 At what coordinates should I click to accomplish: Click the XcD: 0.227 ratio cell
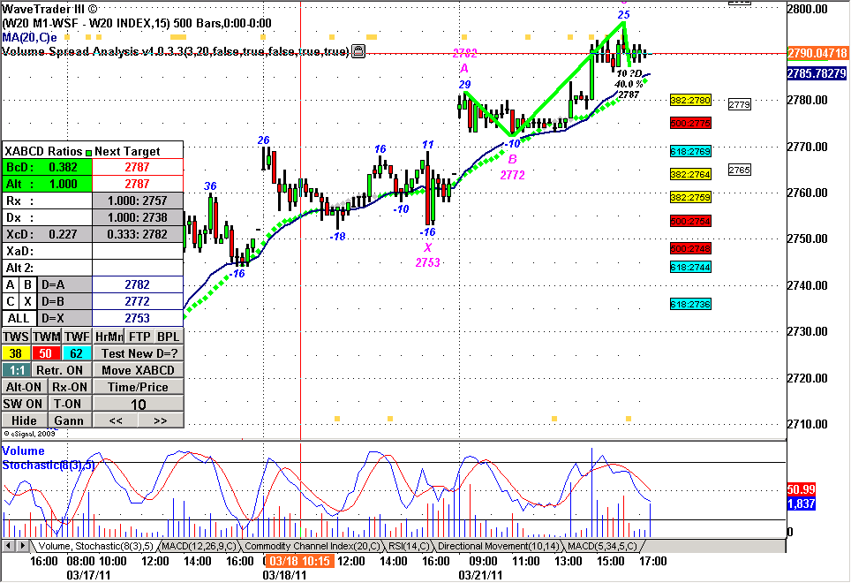click(x=47, y=234)
